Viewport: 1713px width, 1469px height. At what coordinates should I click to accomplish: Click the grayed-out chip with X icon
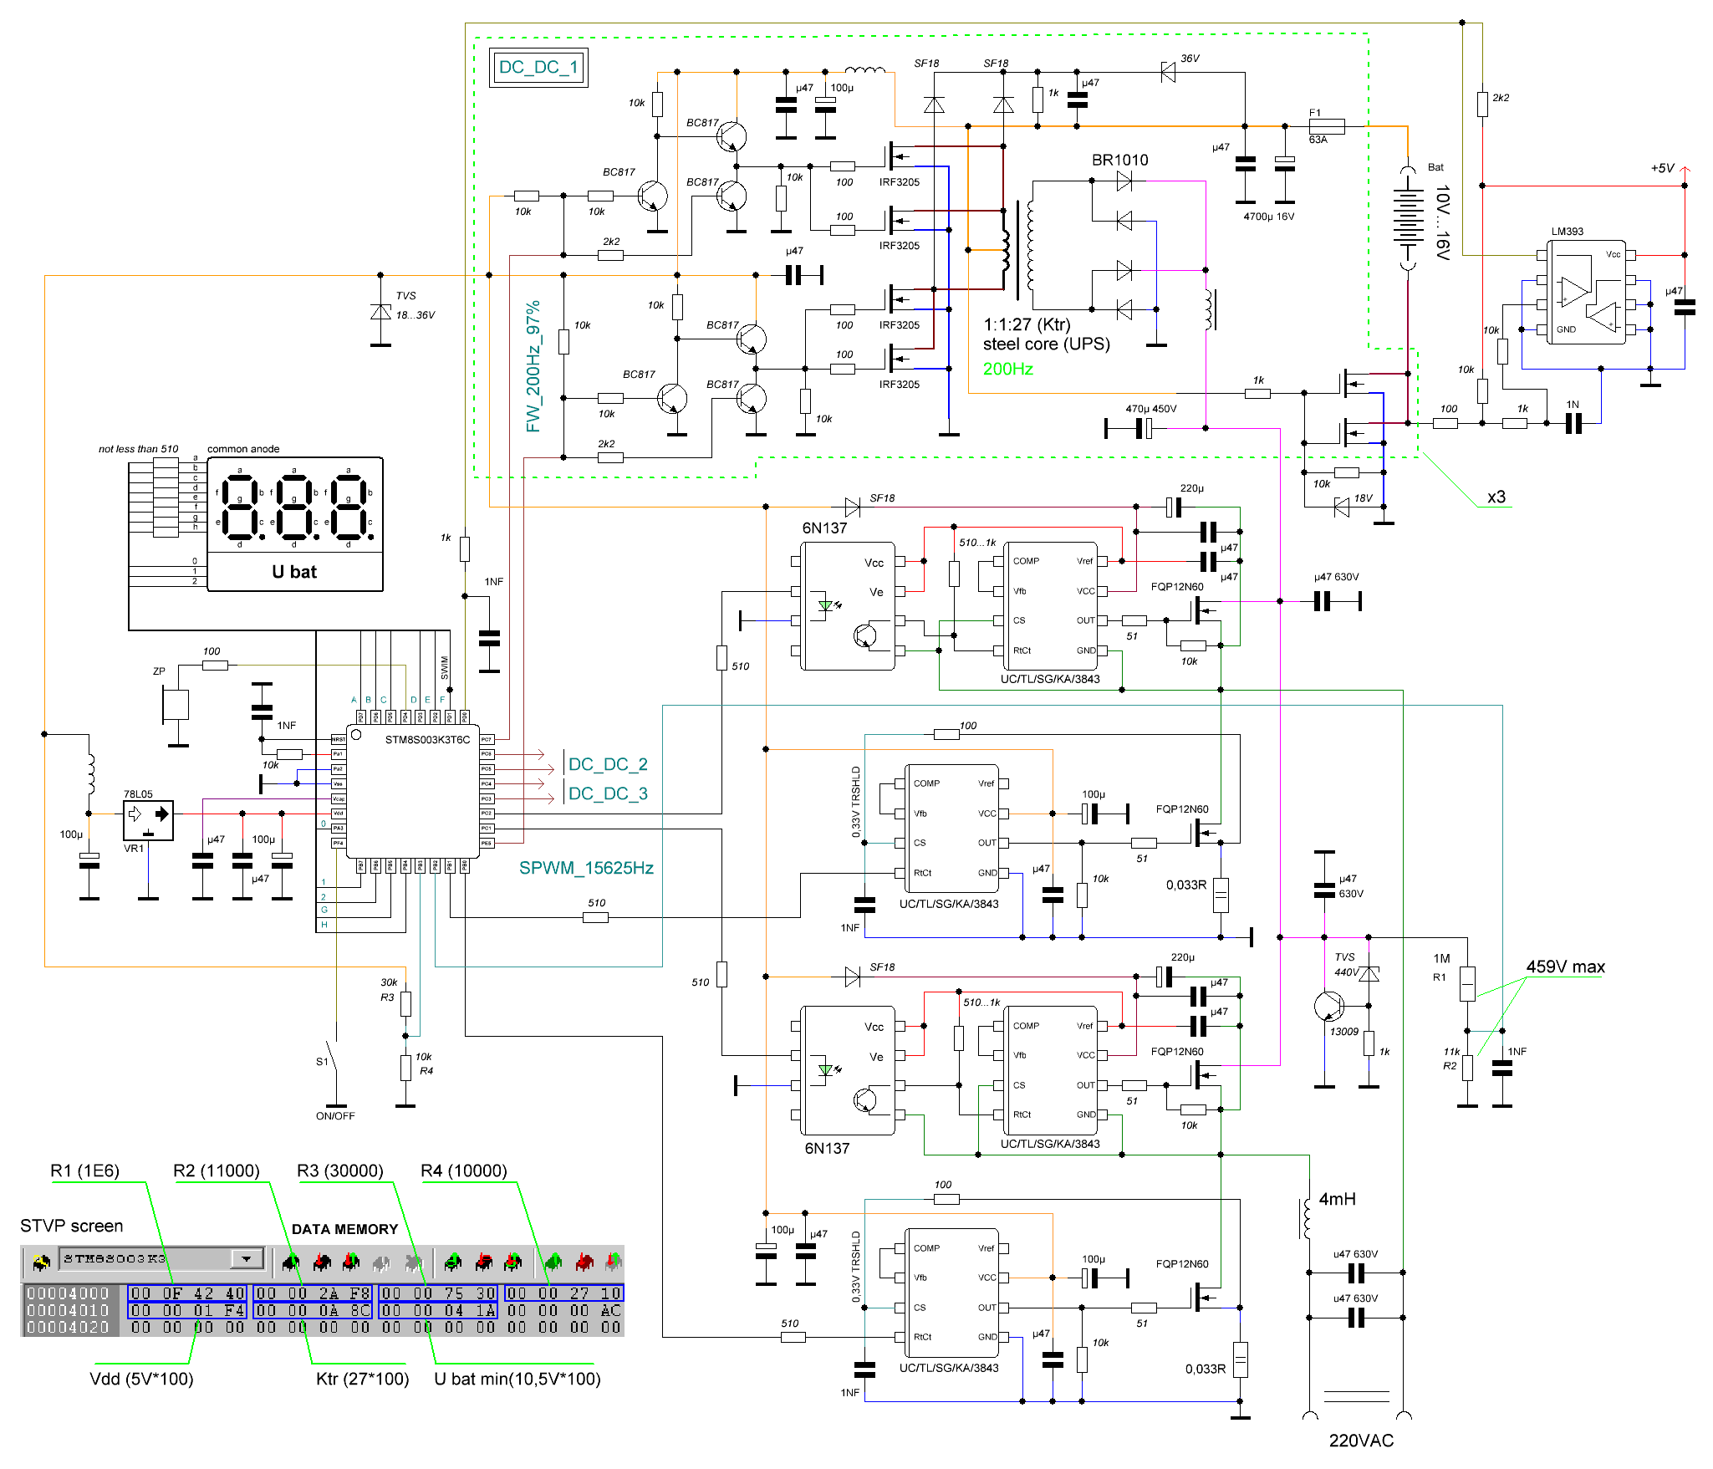413,1262
